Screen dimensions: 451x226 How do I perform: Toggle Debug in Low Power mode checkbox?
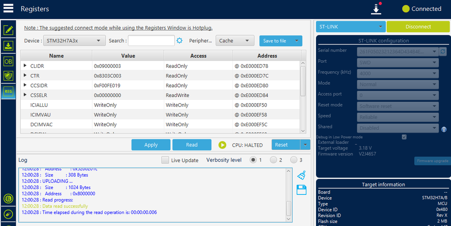404,137
